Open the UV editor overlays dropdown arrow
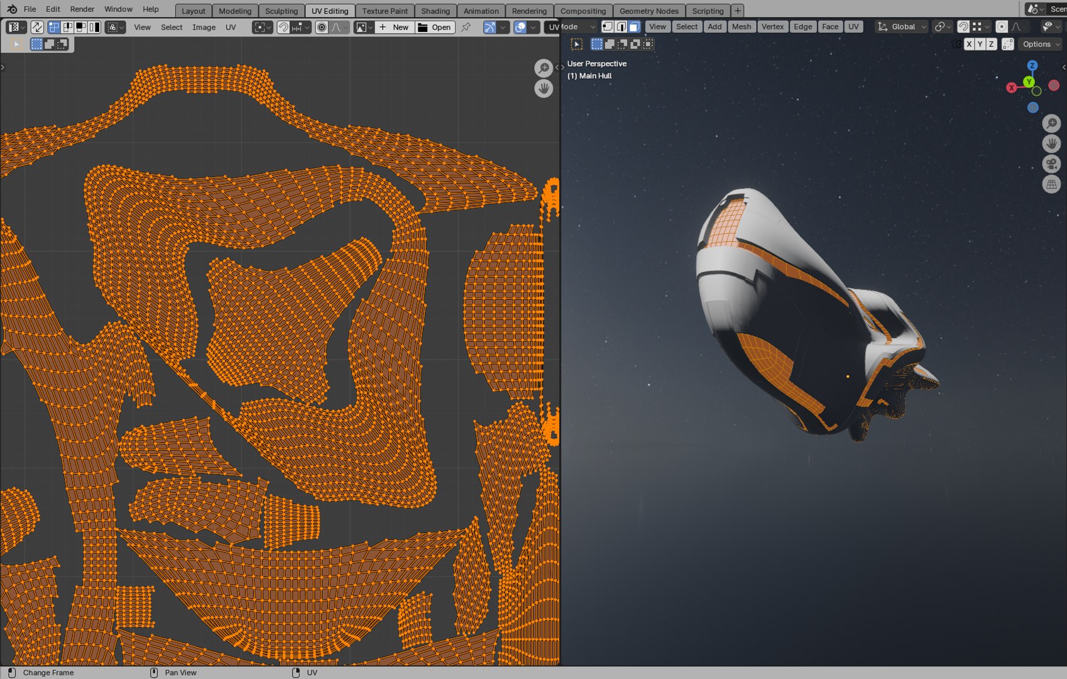 533,27
